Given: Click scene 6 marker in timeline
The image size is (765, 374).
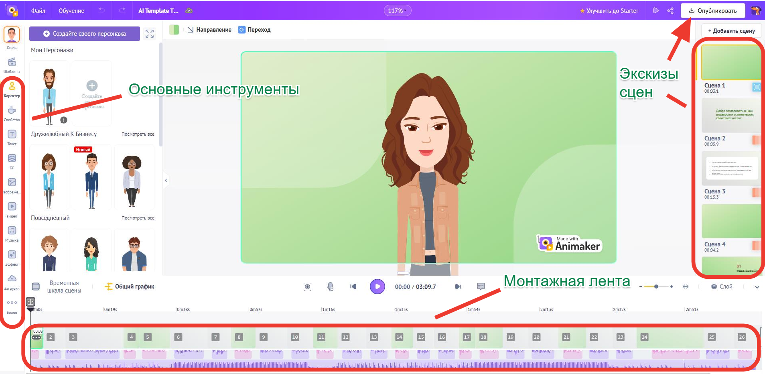Looking at the screenshot, I should point(178,337).
